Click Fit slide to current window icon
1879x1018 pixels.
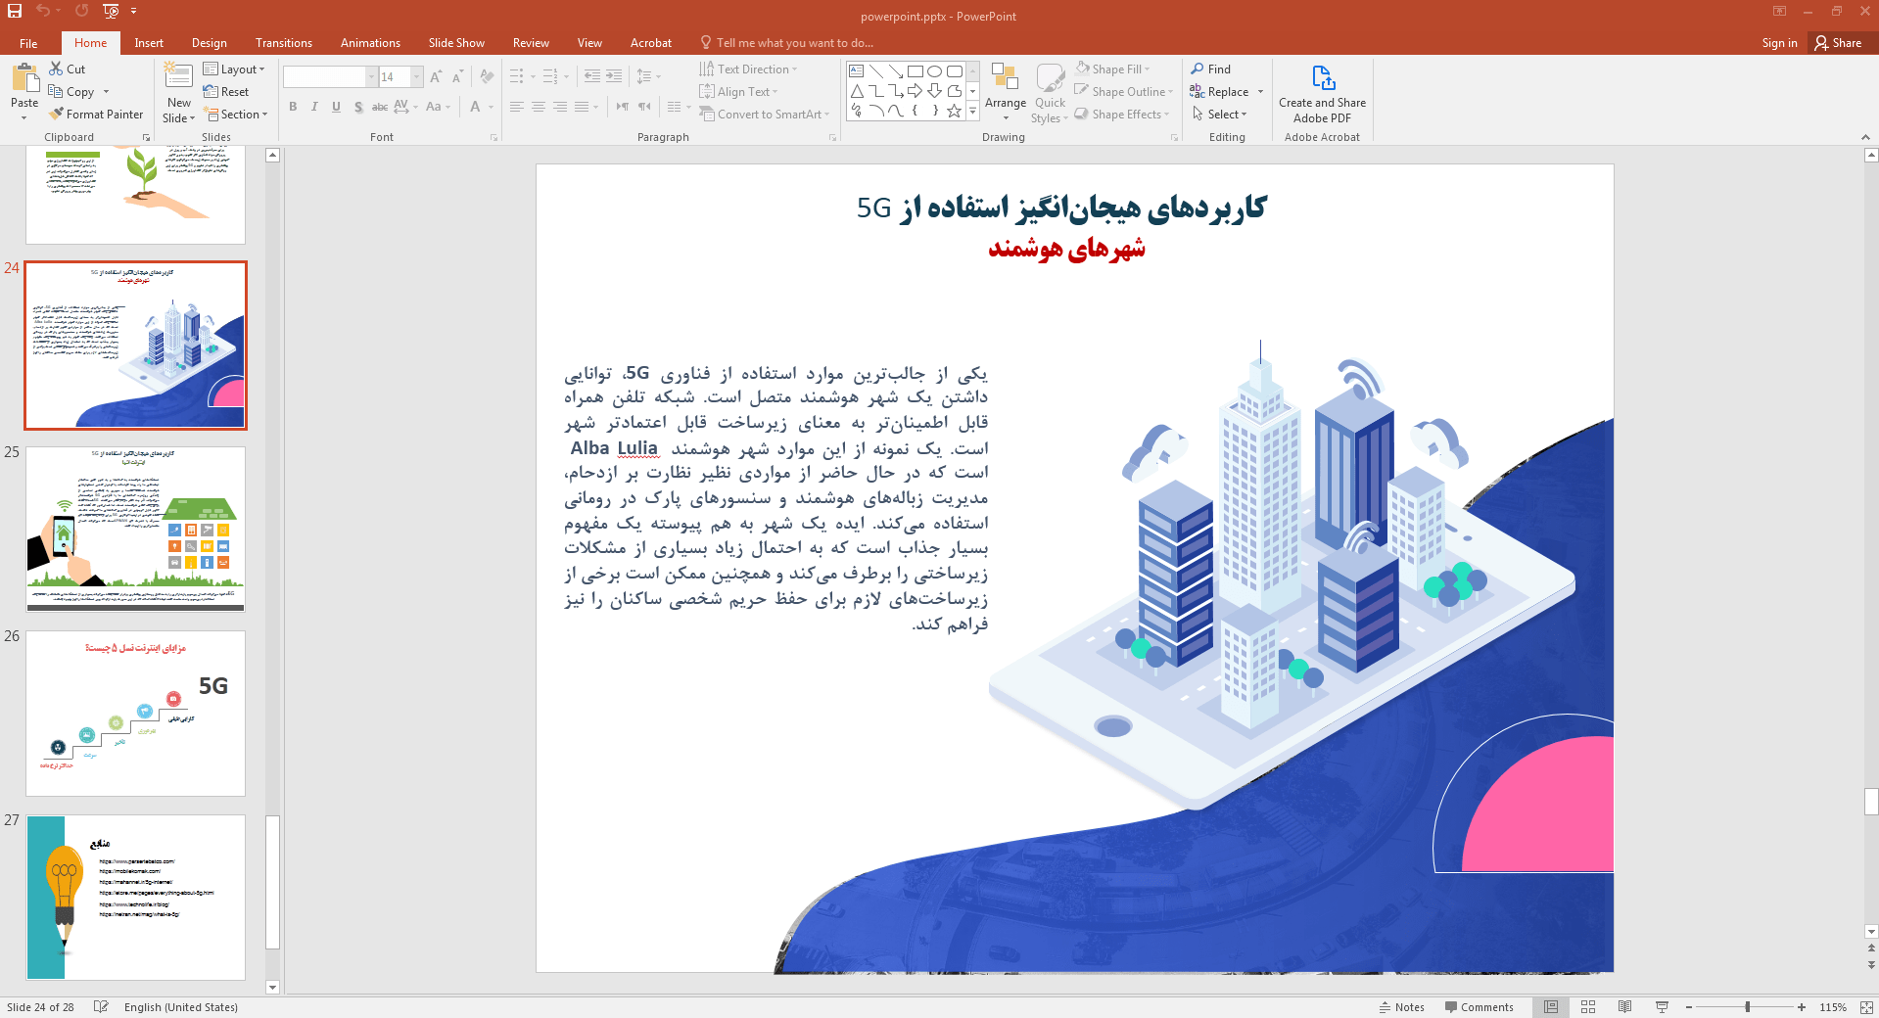tap(1866, 1007)
